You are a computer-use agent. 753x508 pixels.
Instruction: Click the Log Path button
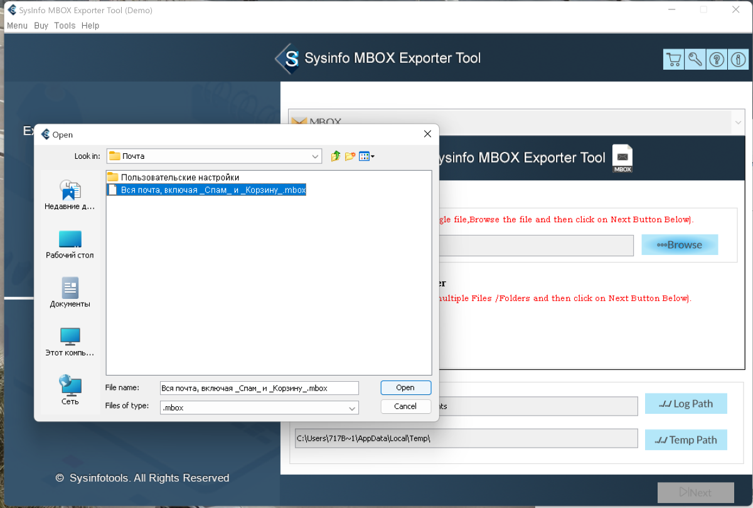(x=686, y=404)
